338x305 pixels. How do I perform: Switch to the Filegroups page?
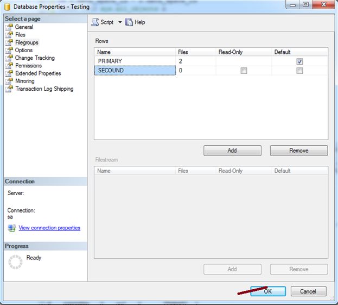[x=27, y=42]
